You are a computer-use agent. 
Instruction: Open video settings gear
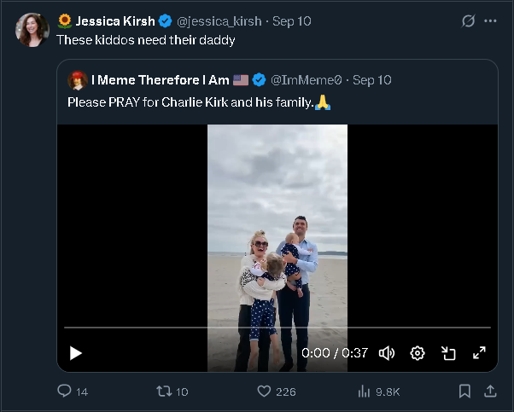coord(418,352)
